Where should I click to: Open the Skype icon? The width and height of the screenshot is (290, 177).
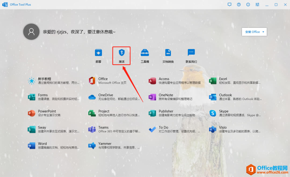[213, 113]
